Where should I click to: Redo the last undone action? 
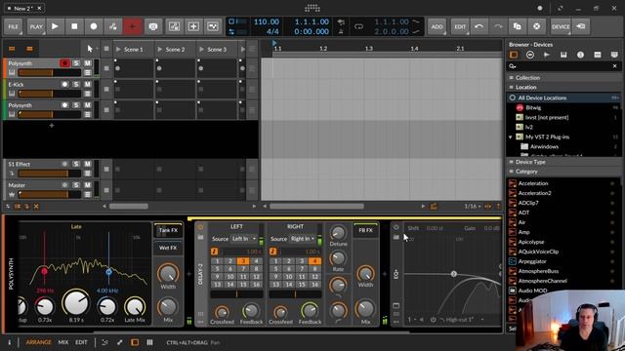coord(498,26)
